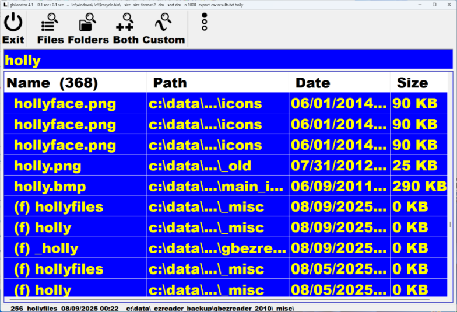This screenshot has width=457, height=312.
Task: Sort results by Size column header
Action: [412, 83]
